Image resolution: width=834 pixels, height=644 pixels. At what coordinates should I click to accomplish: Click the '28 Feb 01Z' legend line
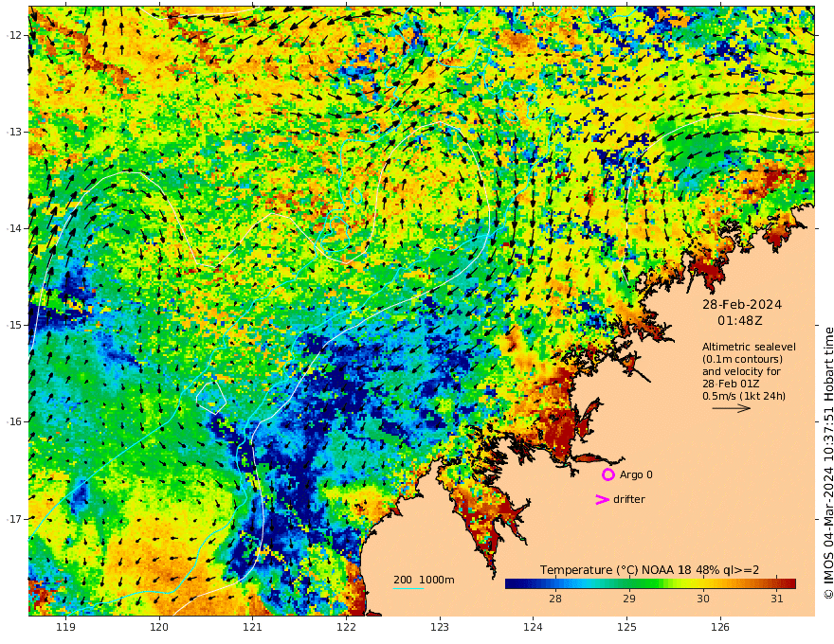tap(731, 384)
